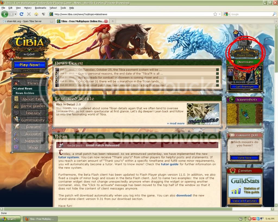278x222 pixels.
Task: Open the View menu
Action: (x=18, y=8)
